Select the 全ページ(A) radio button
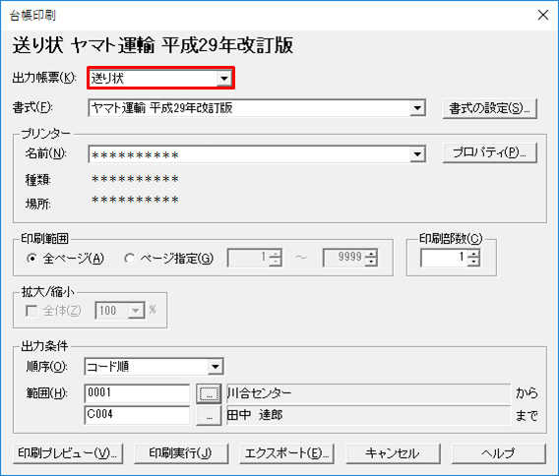Viewport: 559px width, 476px height. click(31, 259)
